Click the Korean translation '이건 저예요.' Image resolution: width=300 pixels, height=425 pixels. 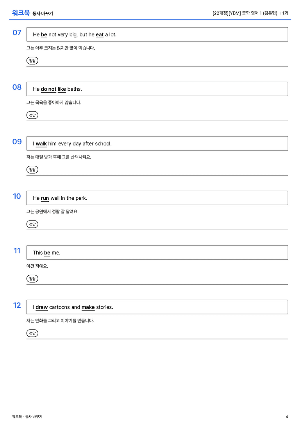click(37, 266)
